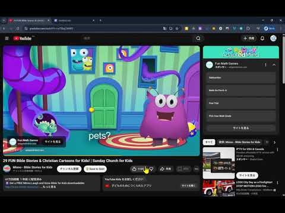285x213 pixels.
Task: Open the 'Pick Your Math Grade' ad link
Action: pyautogui.click(x=240, y=116)
